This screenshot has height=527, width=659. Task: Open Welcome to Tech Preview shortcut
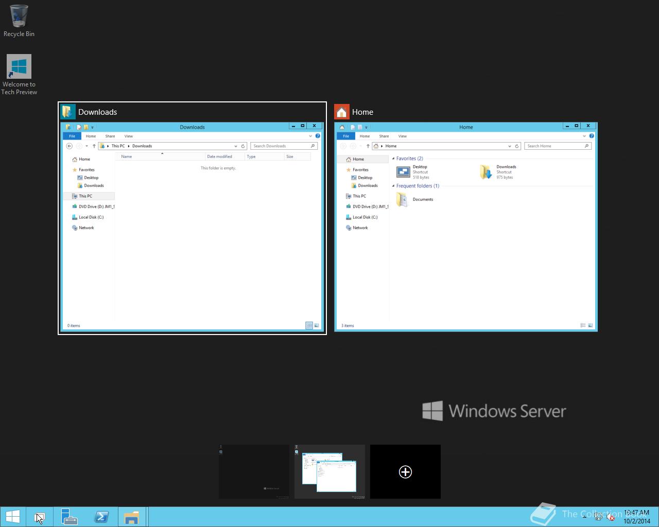click(19, 75)
